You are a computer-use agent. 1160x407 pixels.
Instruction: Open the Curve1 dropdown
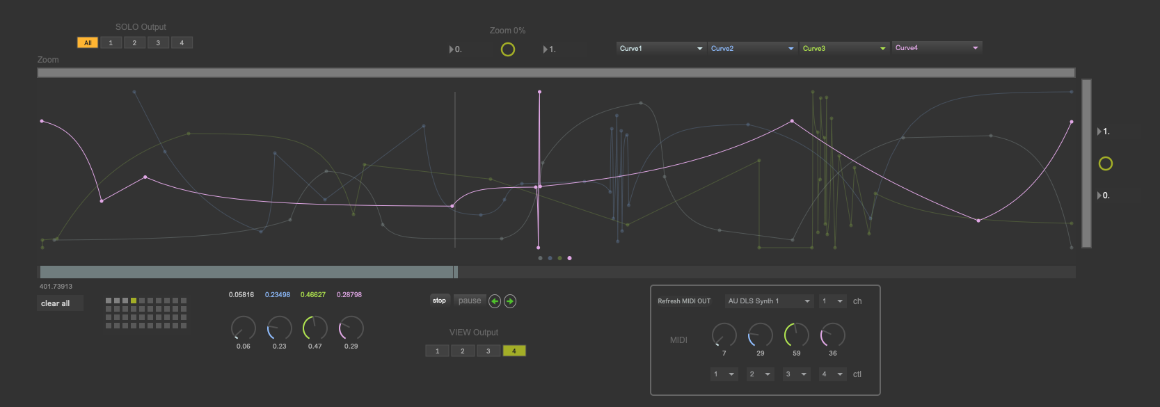click(660, 49)
